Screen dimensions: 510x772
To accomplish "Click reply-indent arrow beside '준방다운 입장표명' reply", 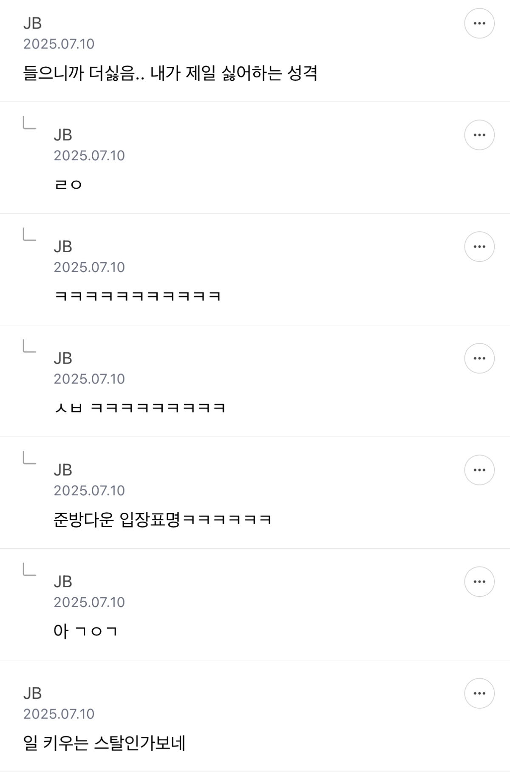I will pyautogui.click(x=29, y=458).
